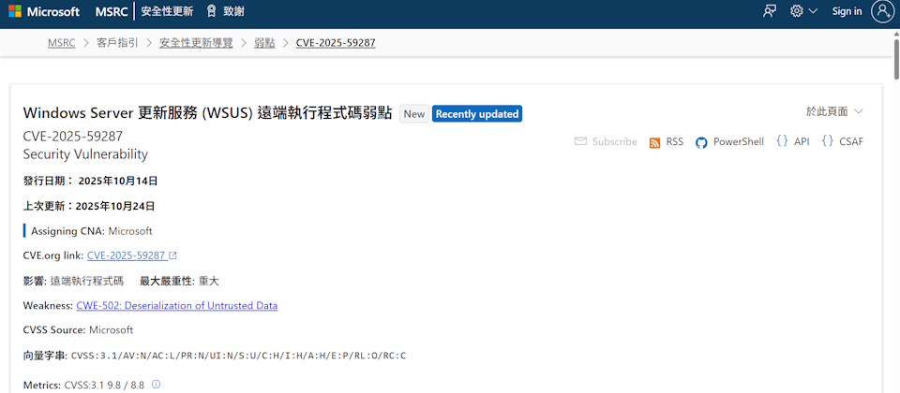This screenshot has width=900, height=393.
Task: Open the 安全性更新 nav item
Action: [167, 11]
